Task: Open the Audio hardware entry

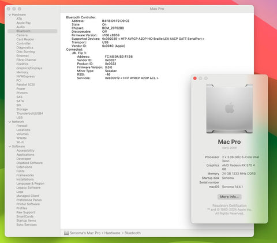Action: [x=20, y=27]
